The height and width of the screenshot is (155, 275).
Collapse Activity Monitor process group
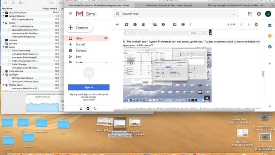click(x=3, y=16)
